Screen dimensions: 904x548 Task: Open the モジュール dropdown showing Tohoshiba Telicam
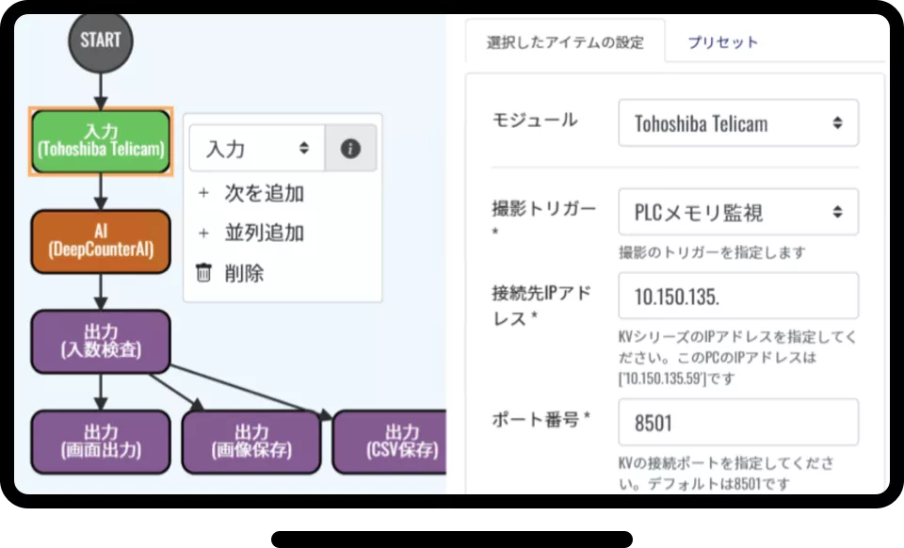(738, 122)
